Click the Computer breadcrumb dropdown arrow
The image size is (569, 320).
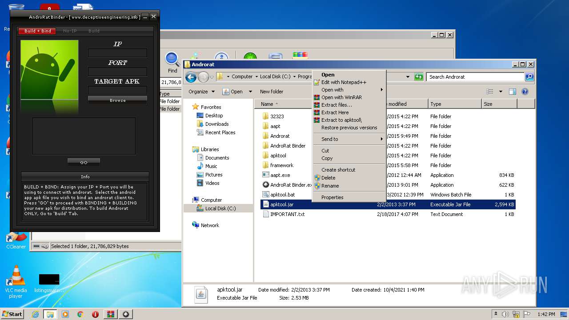click(256, 77)
